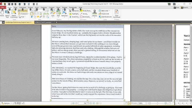Click Create Link
The width and height of the screenshot is (192, 108).
coord(104,14)
